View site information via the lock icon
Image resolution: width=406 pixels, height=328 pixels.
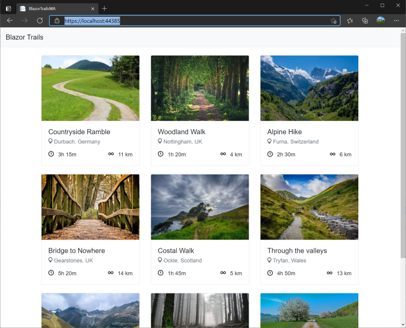[x=57, y=21]
